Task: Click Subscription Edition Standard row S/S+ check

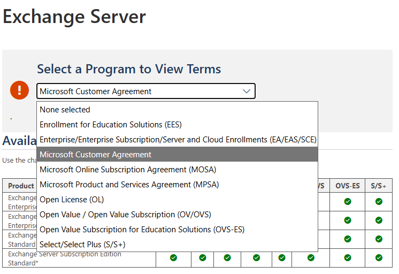Action: (379, 258)
